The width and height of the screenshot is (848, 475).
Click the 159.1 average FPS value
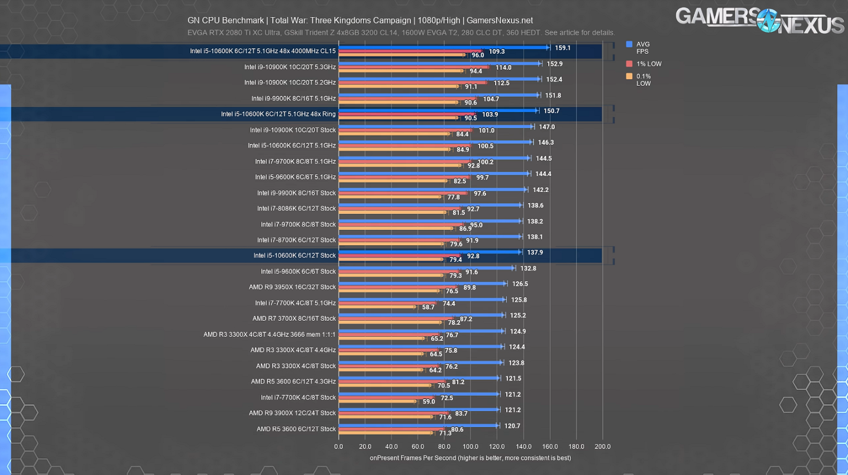pos(563,48)
